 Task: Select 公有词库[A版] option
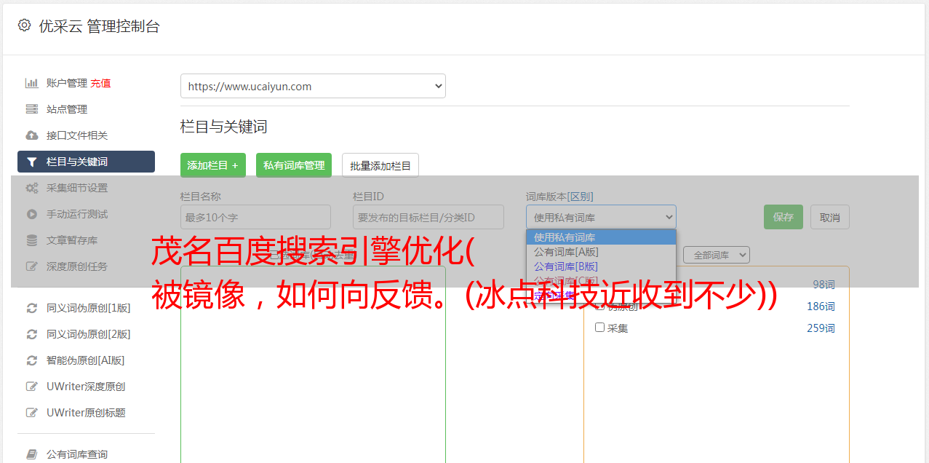(x=601, y=252)
